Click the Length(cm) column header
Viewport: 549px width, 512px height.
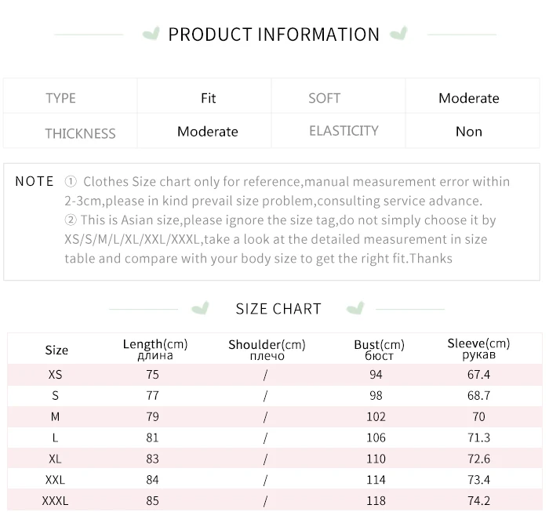click(155, 349)
